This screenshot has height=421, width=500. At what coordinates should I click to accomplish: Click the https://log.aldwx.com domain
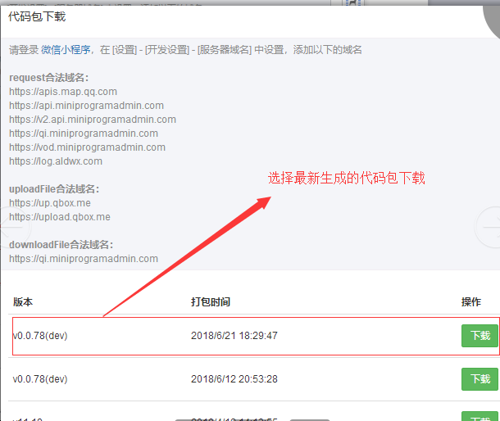[x=56, y=161]
